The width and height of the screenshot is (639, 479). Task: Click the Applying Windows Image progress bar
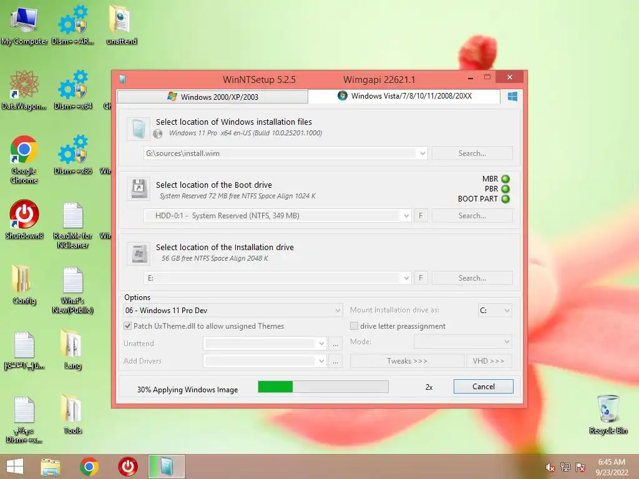point(323,387)
